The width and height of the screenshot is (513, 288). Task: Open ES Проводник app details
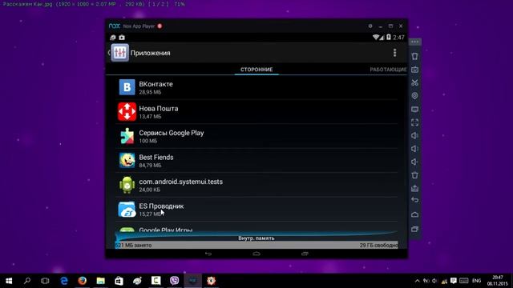[256, 210]
